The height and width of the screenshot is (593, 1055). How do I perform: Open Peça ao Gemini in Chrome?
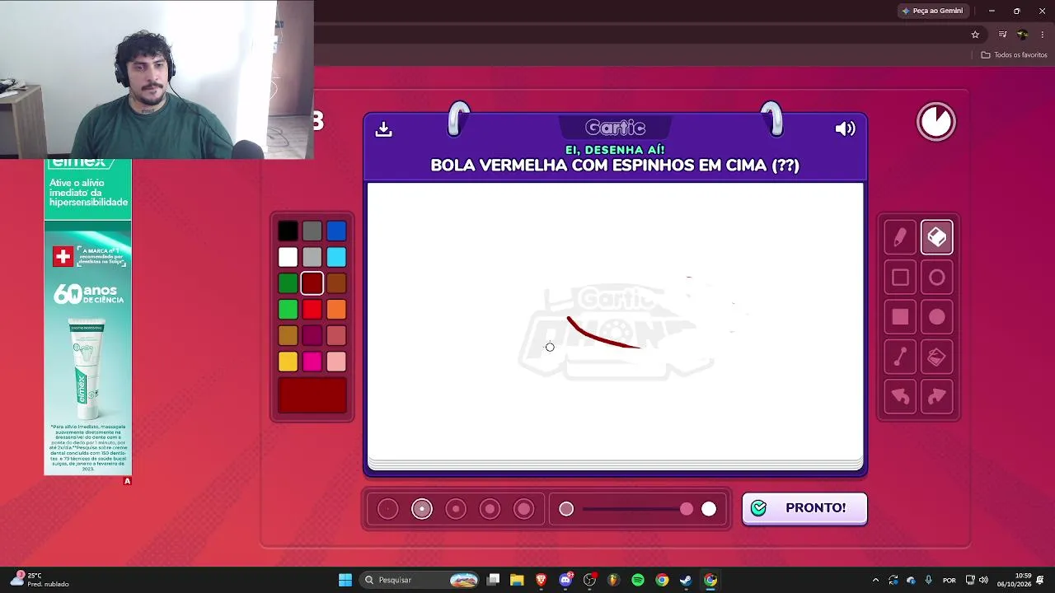pyautogui.click(x=932, y=11)
